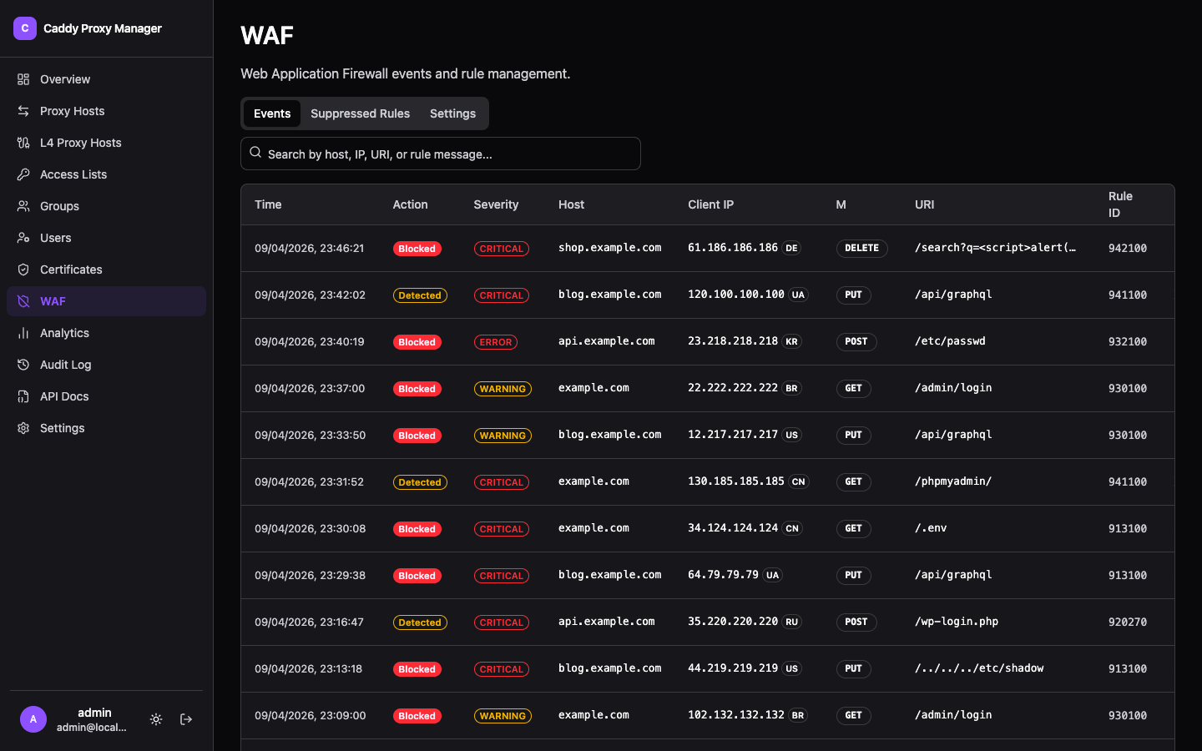This screenshot has height=751, width=1202.
Task: Click the URI /wp-login.php
Action: pyautogui.click(x=957, y=622)
